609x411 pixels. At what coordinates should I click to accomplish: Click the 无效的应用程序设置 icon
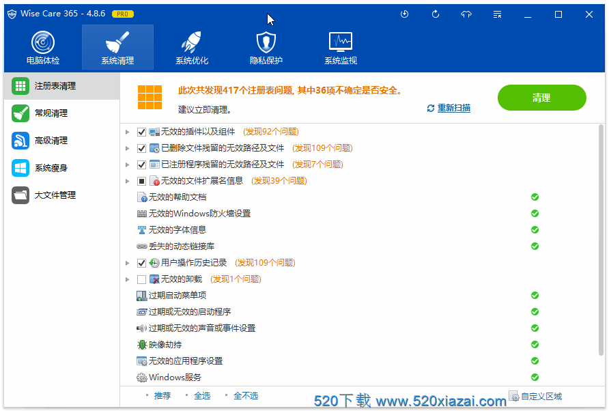pyautogui.click(x=142, y=361)
